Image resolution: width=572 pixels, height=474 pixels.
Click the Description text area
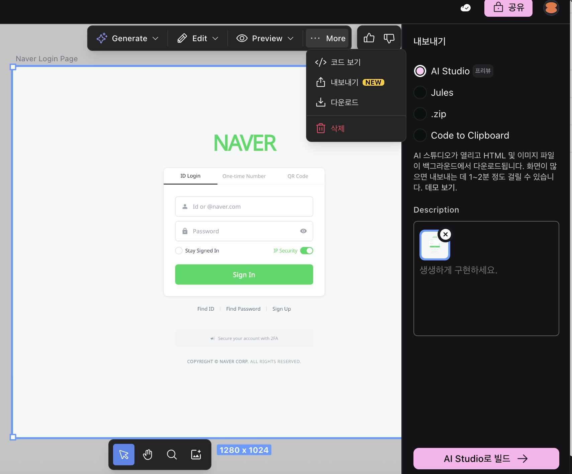486,279
